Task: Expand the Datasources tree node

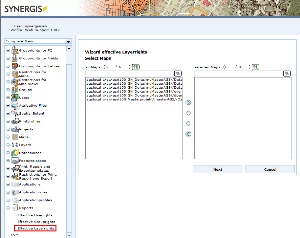Action: (8, 153)
